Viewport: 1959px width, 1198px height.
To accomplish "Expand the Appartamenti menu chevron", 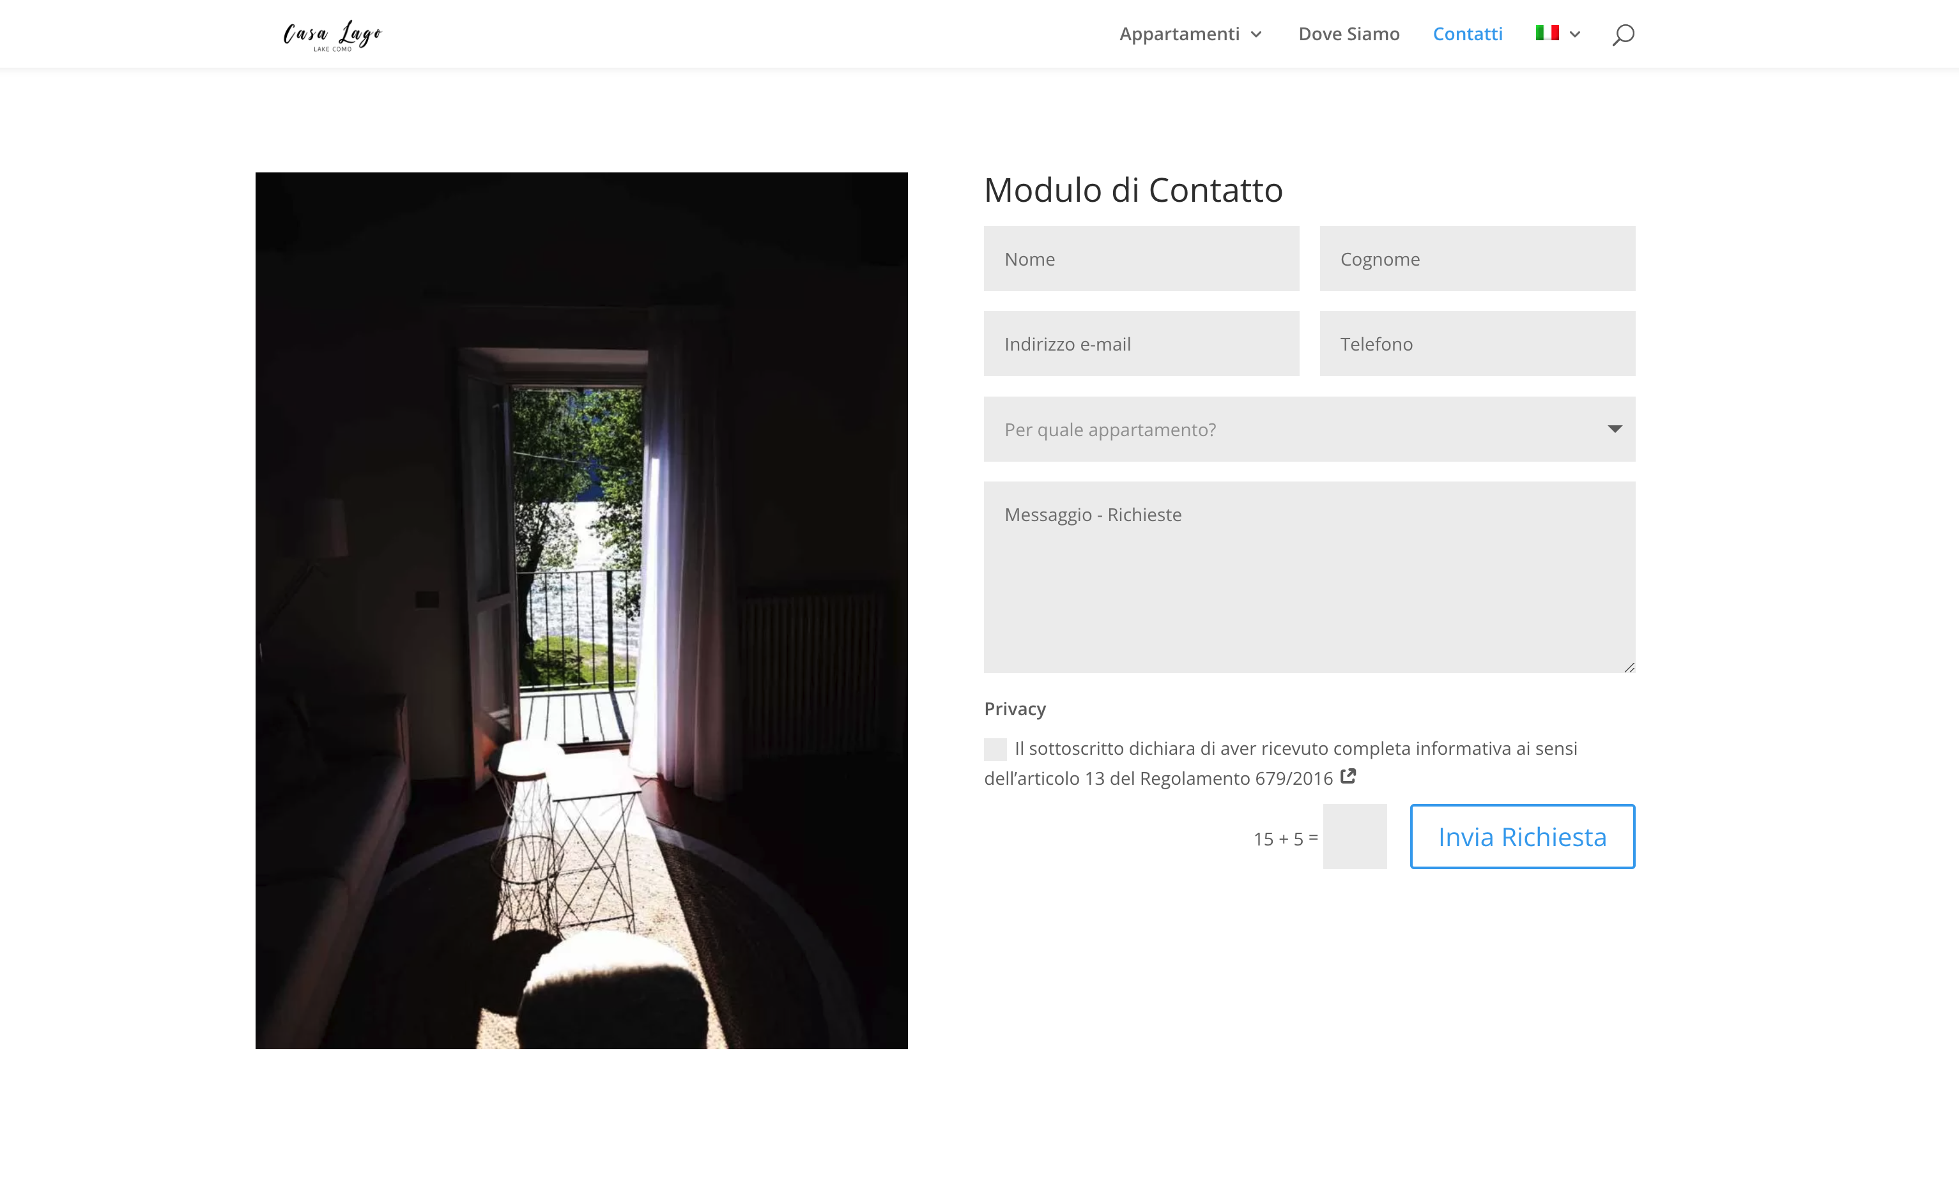I will pos(1256,34).
